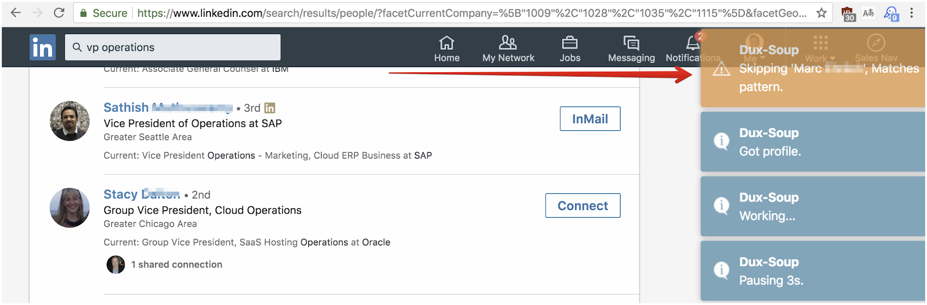Click the warning triangle icon in notification
The image size is (927, 305).
721,69
